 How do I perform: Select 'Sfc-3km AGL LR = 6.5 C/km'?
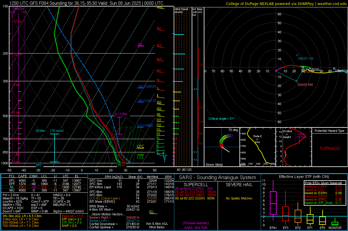(x=22, y=216)
